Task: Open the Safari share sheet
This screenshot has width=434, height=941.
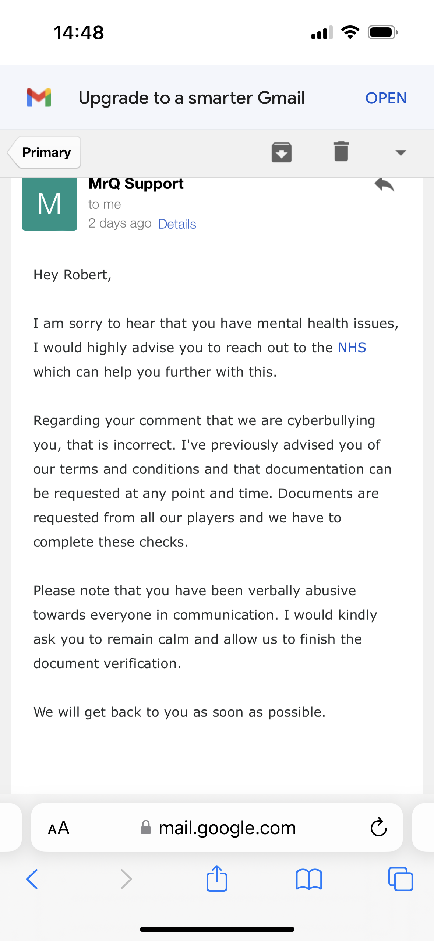Action: pos(217,878)
